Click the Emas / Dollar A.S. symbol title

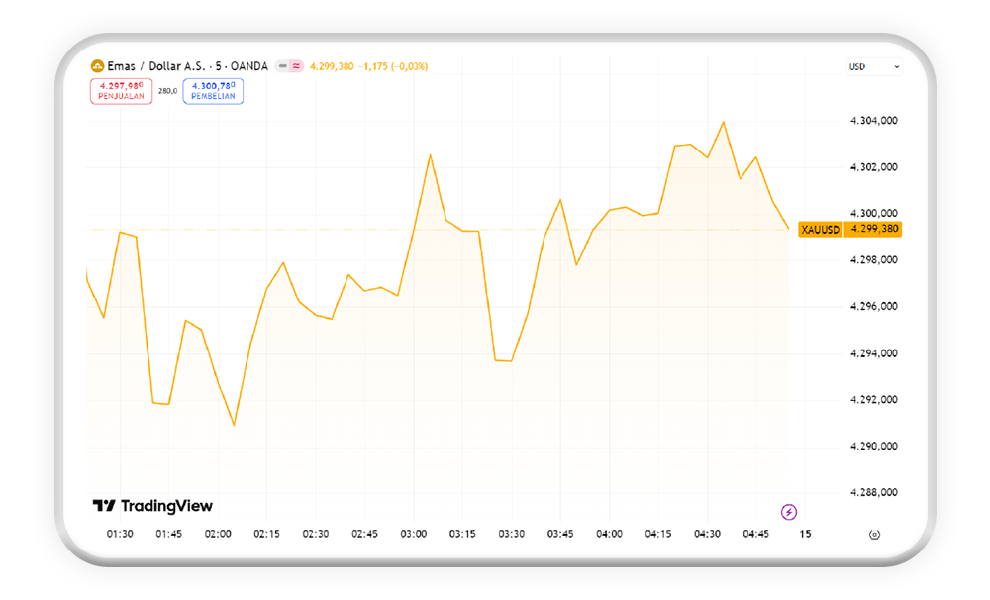click(x=157, y=66)
